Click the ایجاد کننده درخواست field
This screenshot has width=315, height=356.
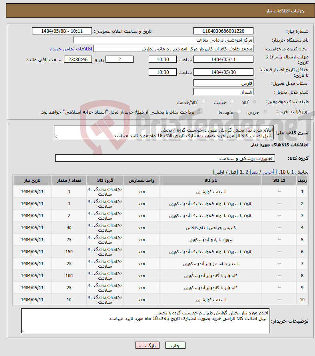tap(173, 49)
